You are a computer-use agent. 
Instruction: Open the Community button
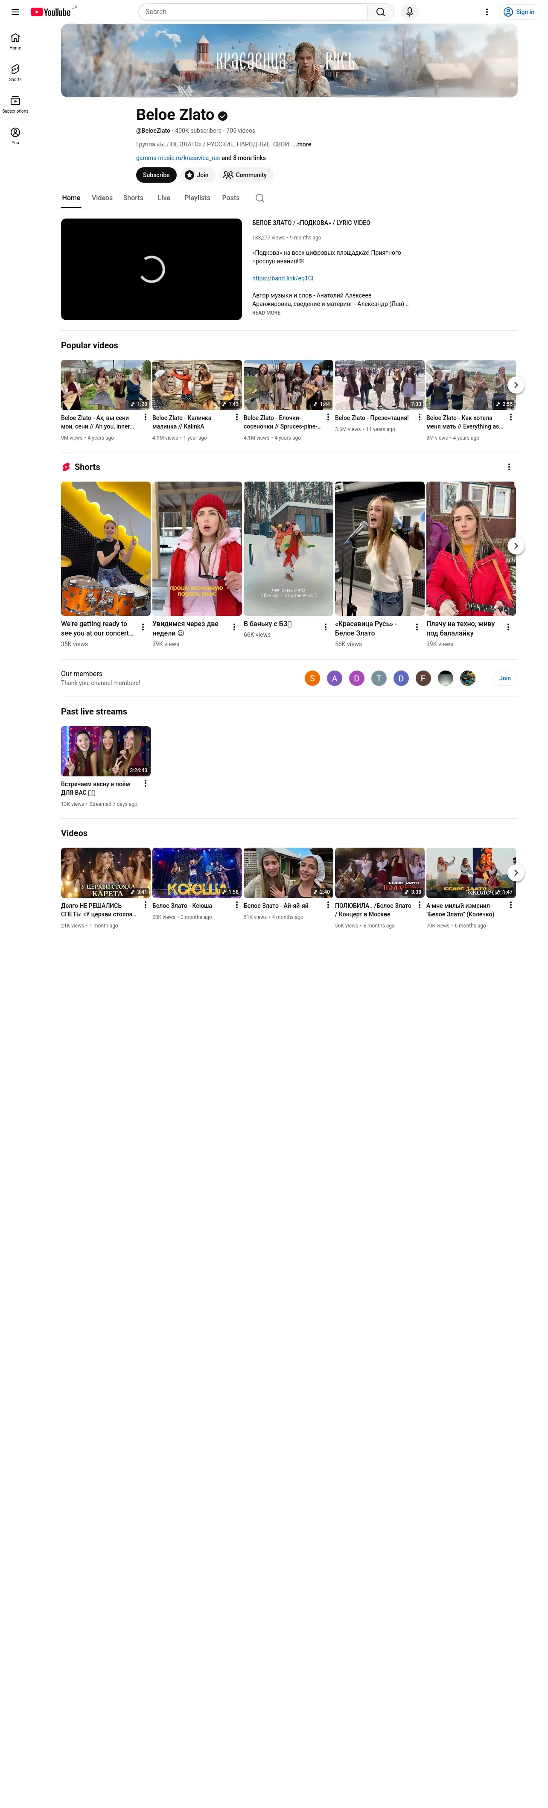click(245, 175)
